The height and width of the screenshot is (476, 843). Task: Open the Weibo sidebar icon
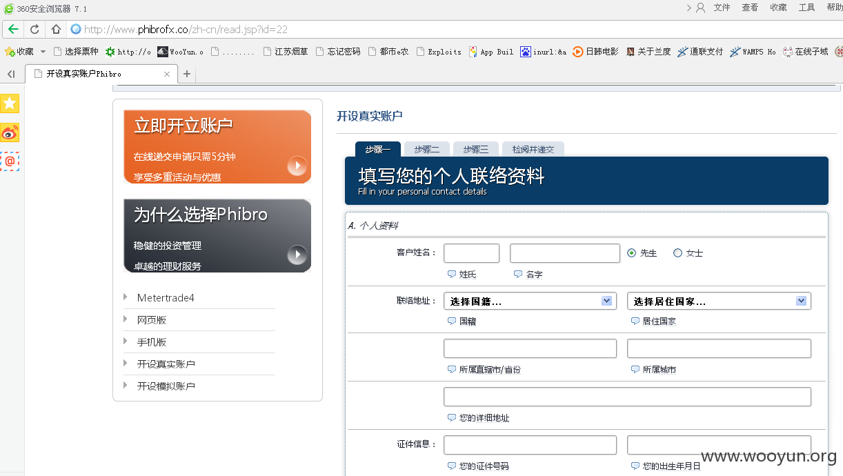(10, 132)
